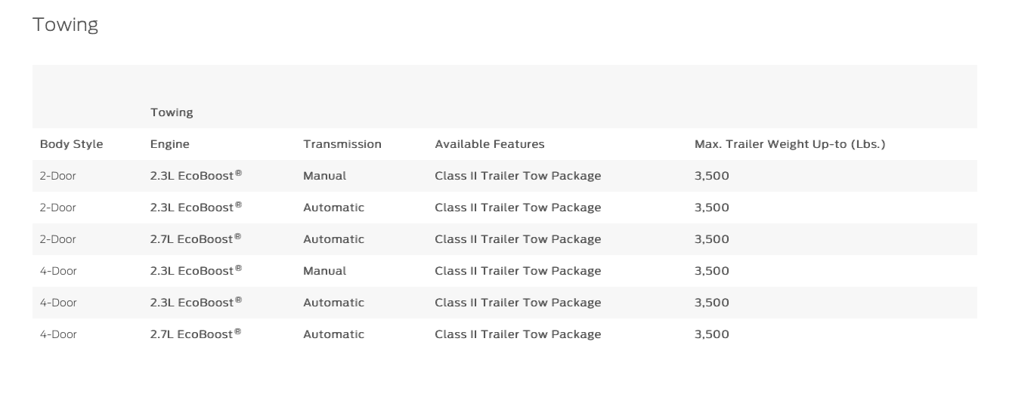Select the 2-Door label in the Manual transmission row

coord(58,176)
